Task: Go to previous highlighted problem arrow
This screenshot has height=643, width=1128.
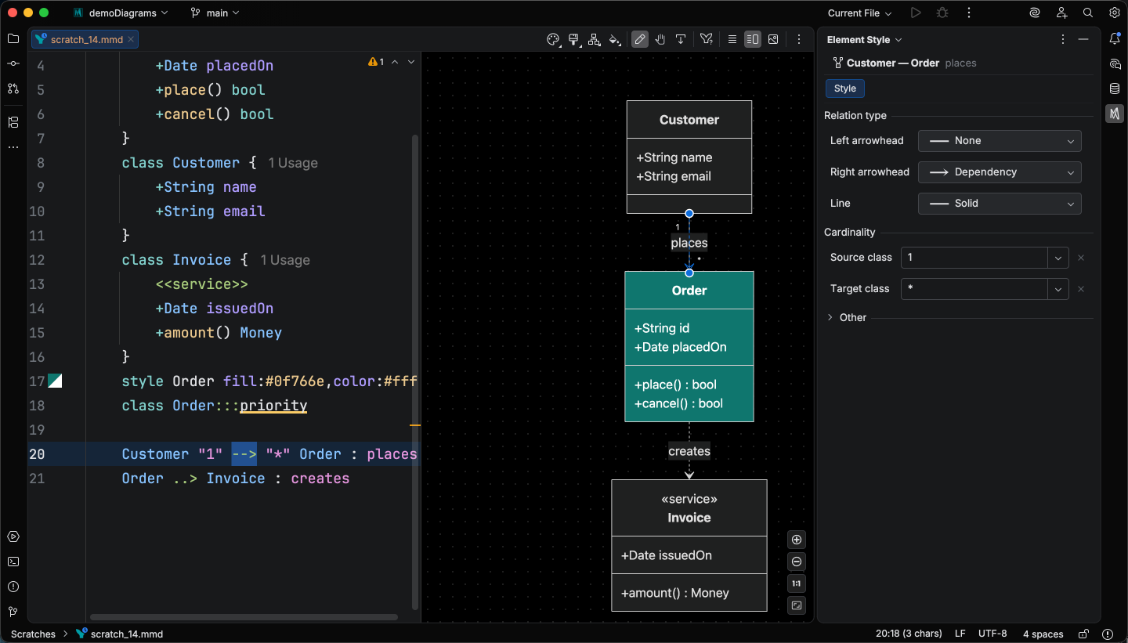Action: (x=395, y=61)
